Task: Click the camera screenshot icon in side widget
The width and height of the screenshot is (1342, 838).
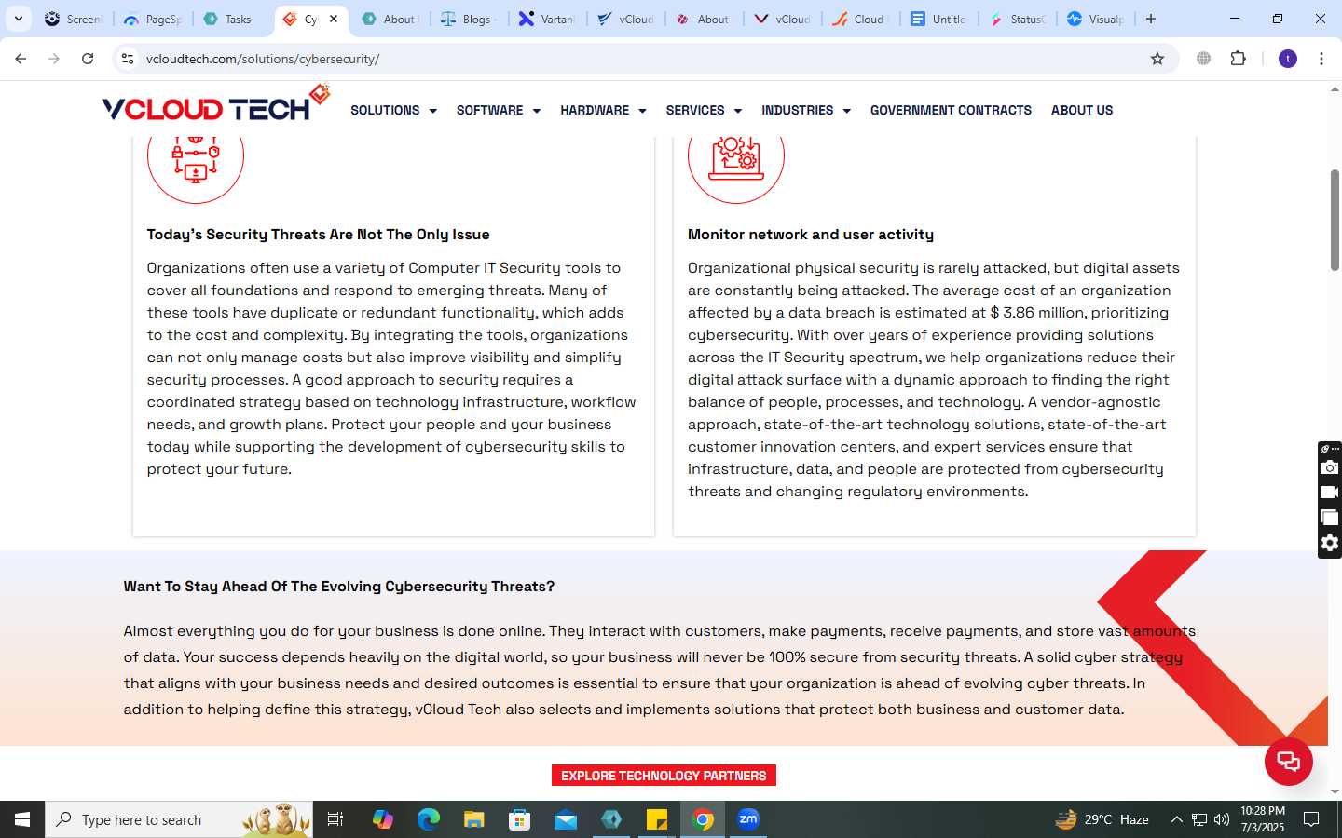Action: coord(1330,467)
